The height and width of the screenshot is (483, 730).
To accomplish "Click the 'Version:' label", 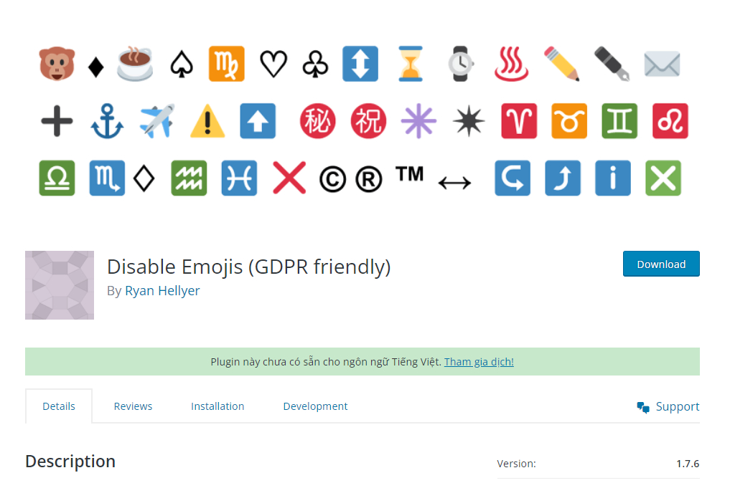I will tap(516, 464).
